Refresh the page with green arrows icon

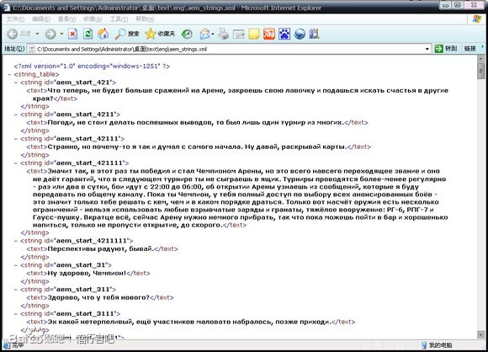tap(88, 34)
